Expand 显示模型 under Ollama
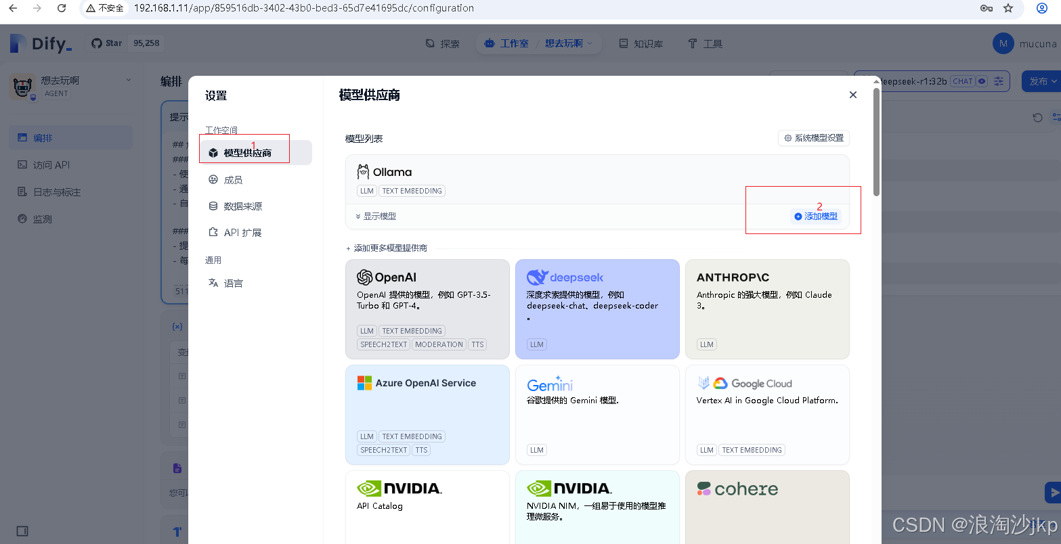Screen dimensions: 1061x544 (376, 217)
